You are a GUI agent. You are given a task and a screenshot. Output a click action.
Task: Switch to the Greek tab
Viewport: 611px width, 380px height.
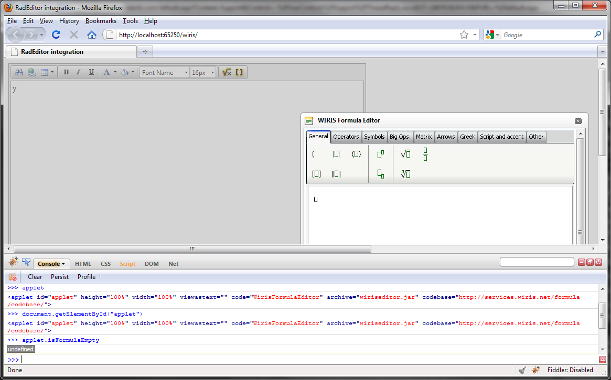pos(468,137)
